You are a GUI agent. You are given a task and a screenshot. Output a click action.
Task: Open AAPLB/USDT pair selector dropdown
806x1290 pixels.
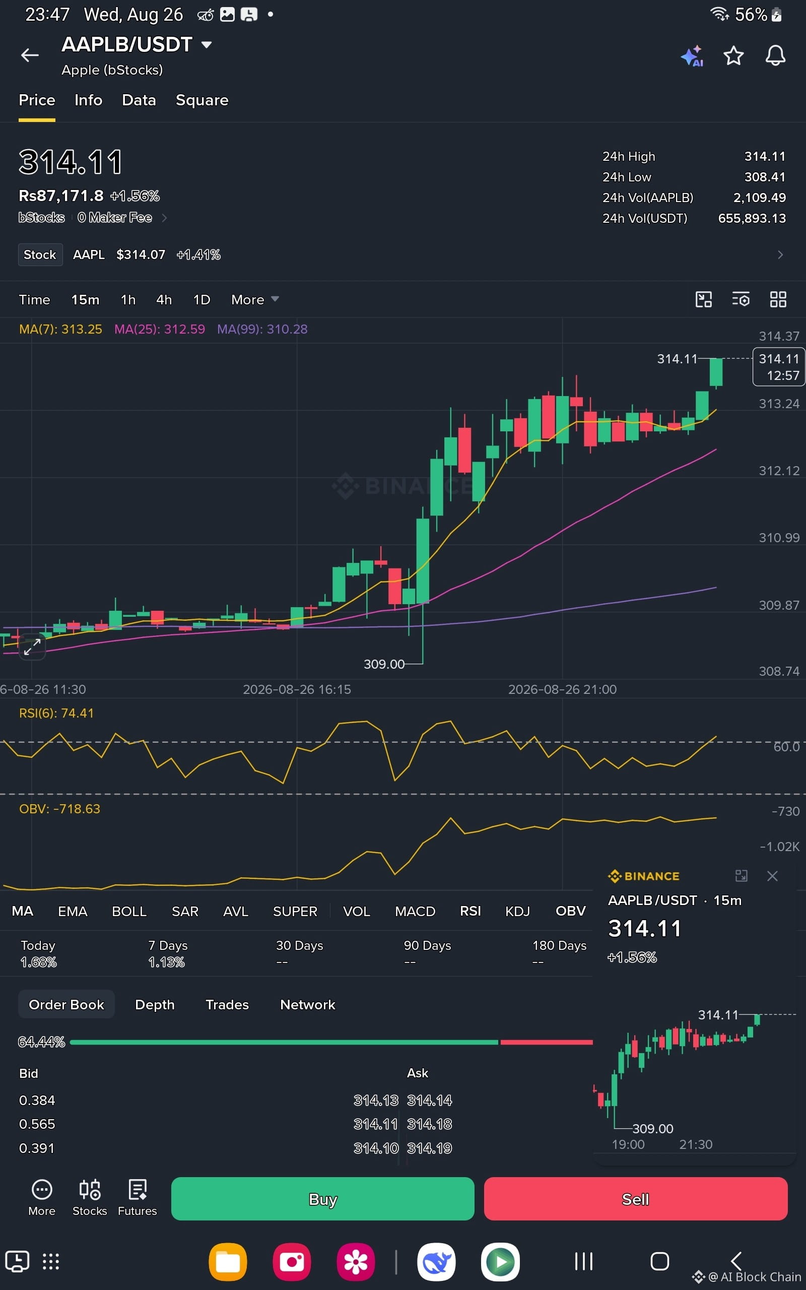(137, 45)
